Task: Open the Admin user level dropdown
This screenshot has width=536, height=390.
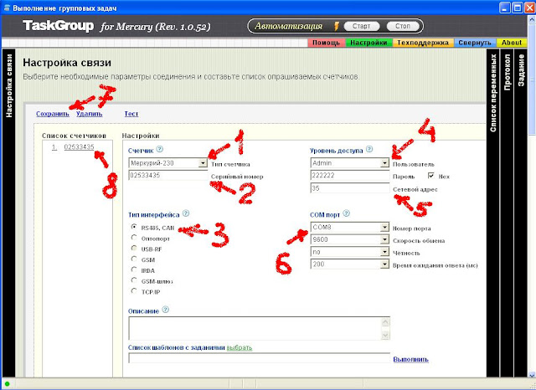Action: click(x=384, y=163)
